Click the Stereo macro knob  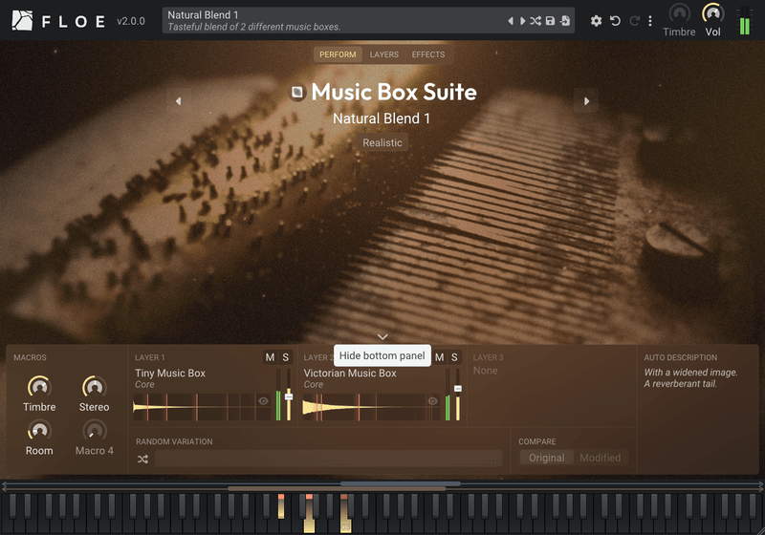tap(94, 386)
